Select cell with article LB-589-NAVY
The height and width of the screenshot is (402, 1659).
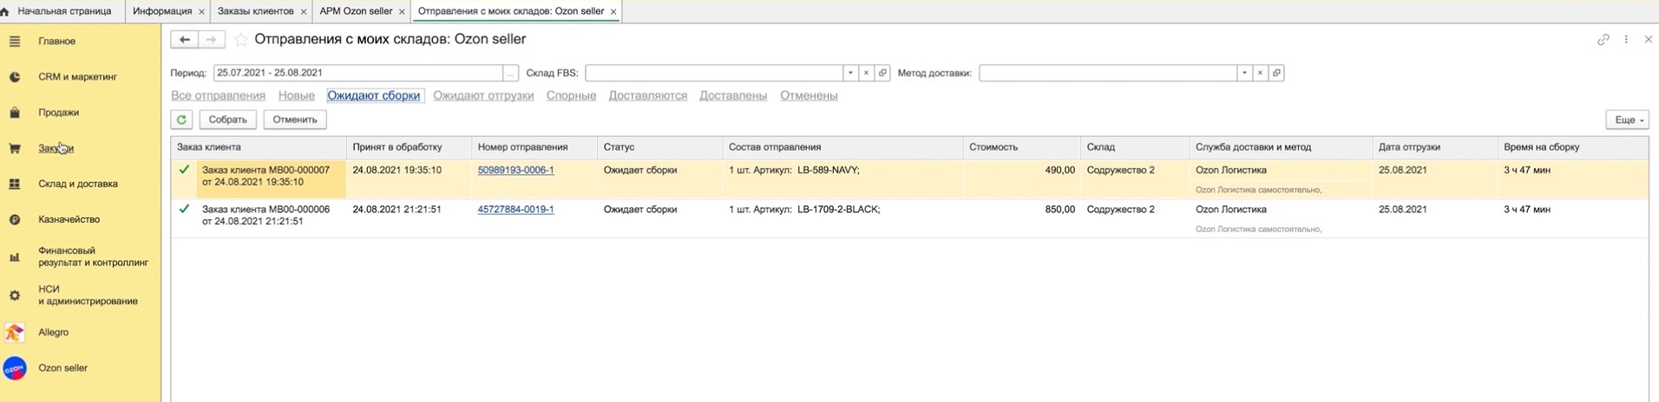[x=843, y=178]
